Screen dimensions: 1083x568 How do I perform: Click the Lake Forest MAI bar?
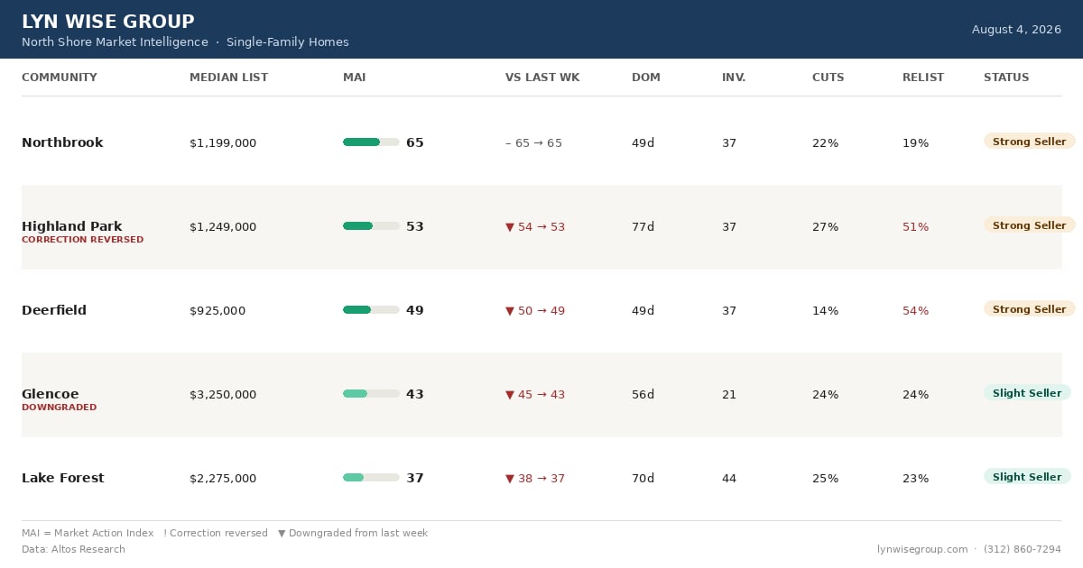click(x=371, y=478)
